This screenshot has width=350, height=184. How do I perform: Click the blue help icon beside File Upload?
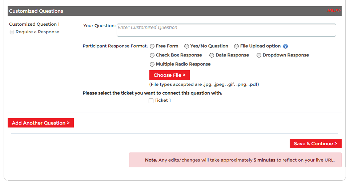point(286,46)
